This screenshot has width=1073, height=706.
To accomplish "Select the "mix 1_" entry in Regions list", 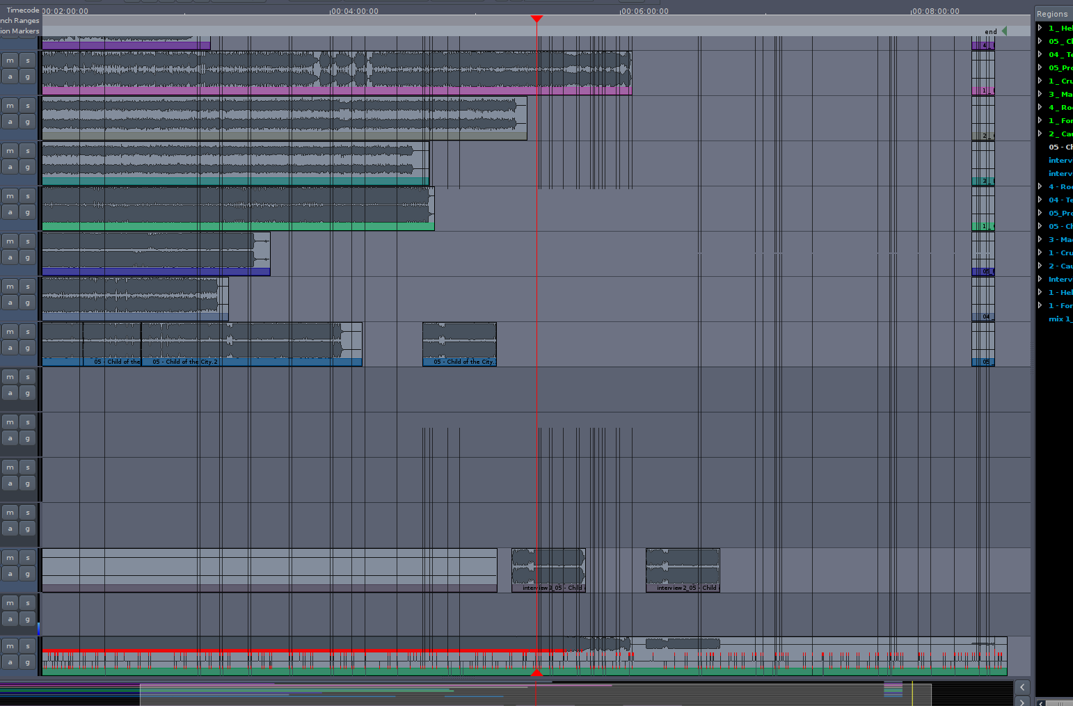I will (1060, 319).
